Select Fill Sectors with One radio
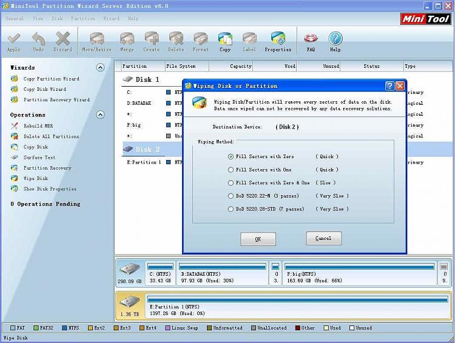The width and height of the screenshot is (455, 343). coord(231,170)
